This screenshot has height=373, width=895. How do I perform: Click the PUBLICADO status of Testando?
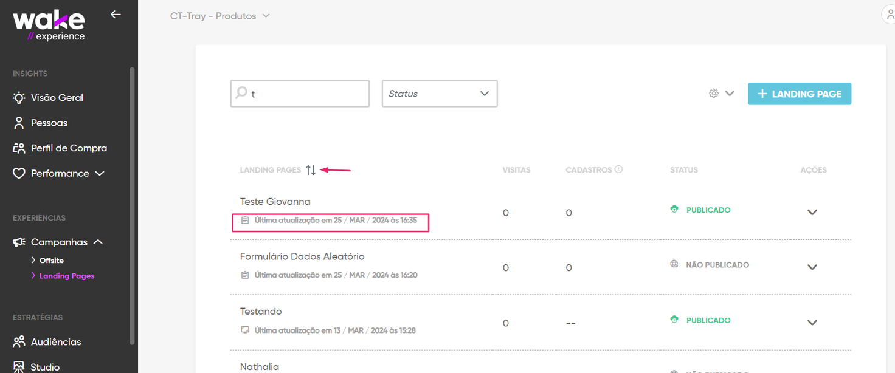708,320
